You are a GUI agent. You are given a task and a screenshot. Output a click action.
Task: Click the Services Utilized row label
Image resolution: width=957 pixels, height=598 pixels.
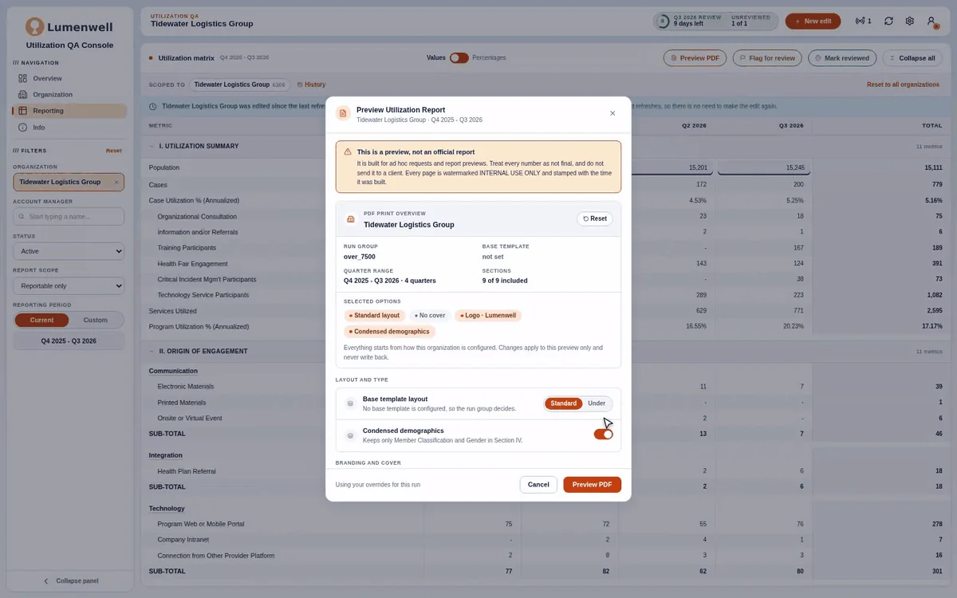[173, 311]
